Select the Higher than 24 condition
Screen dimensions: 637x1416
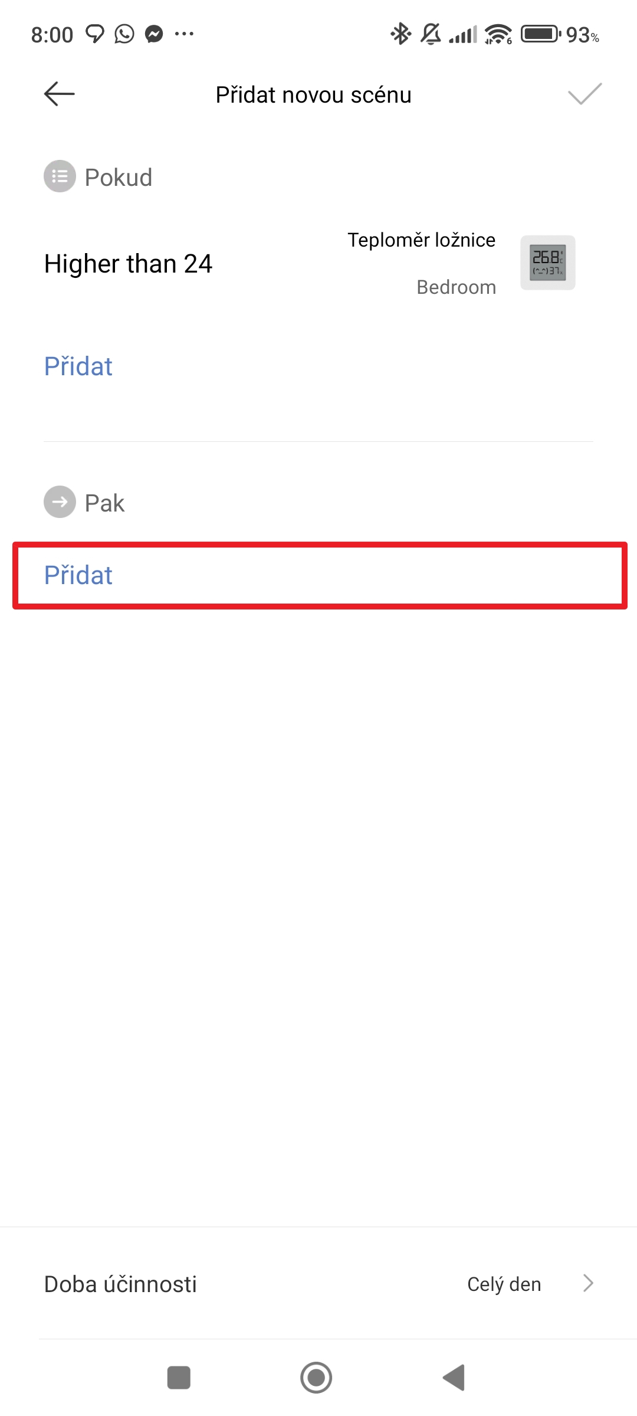(129, 264)
